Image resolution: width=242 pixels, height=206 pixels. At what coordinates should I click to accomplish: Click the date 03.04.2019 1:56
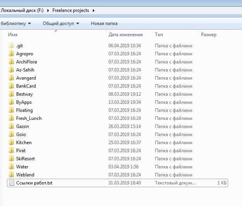pos(123,166)
